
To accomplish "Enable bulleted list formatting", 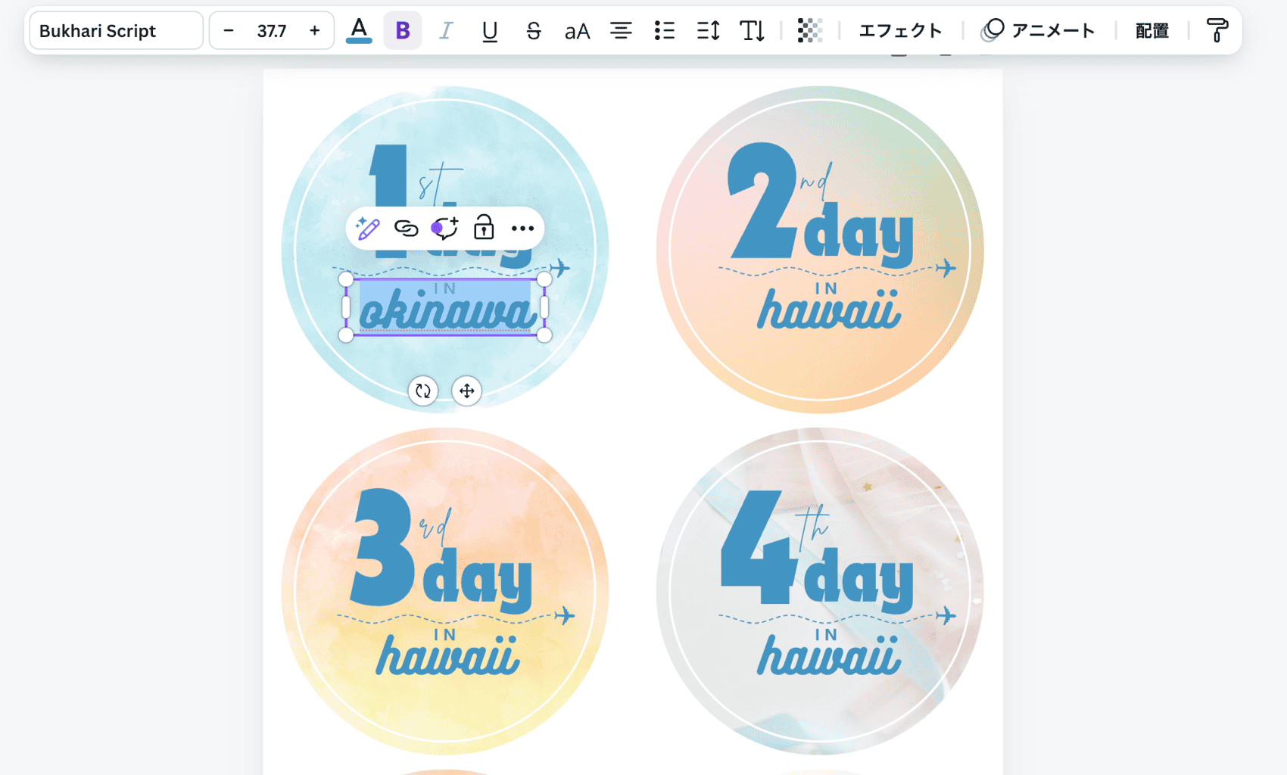I will tap(665, 31).
